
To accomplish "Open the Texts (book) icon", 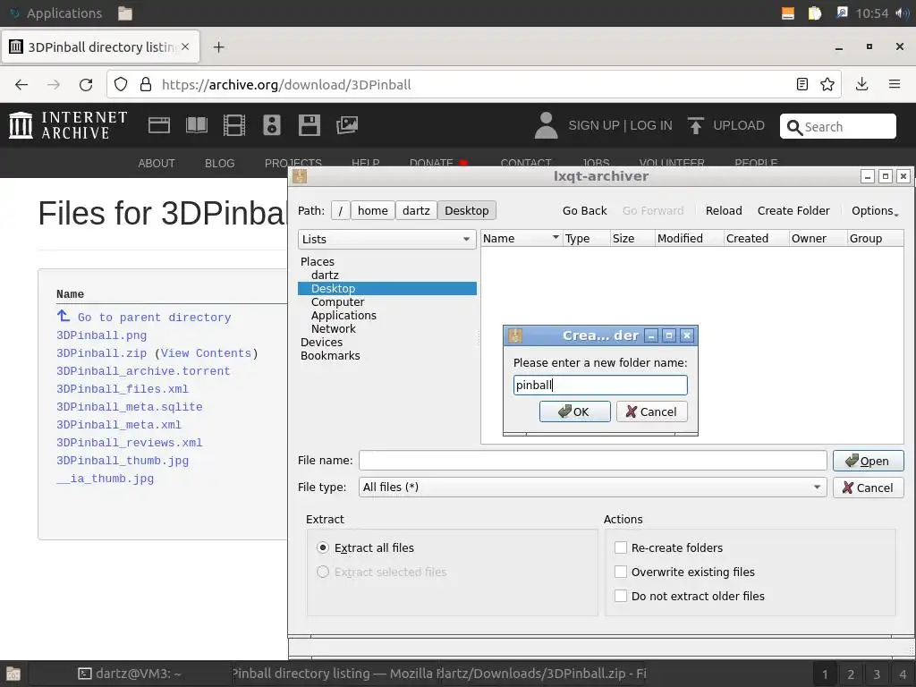I will [196, 125].
